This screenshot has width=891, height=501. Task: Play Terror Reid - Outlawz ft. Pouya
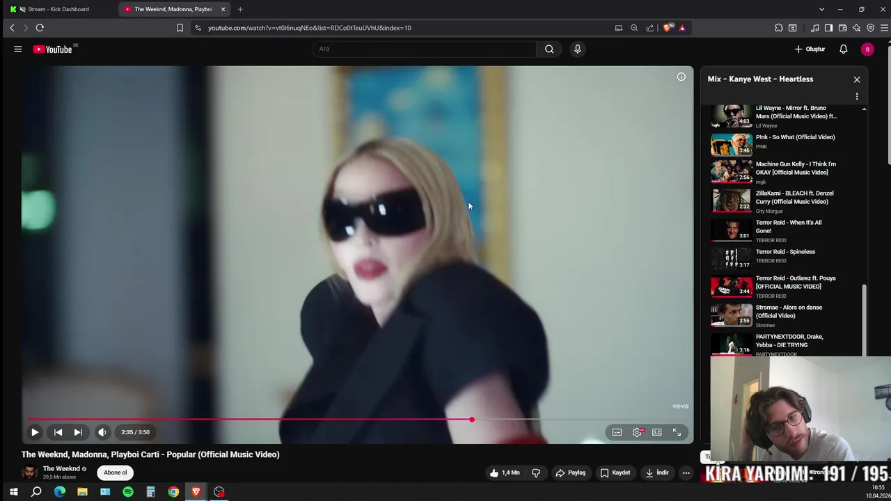[785, 286]
